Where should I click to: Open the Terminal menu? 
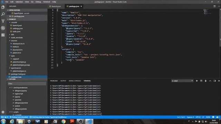coord(47,2)
